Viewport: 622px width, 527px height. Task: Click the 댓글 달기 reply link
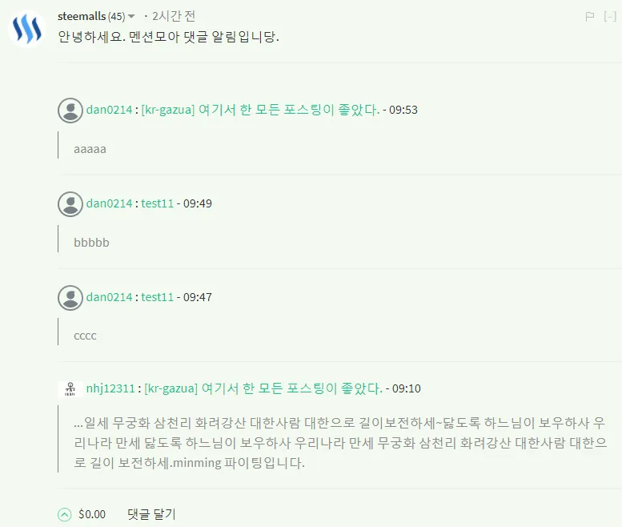pyautogui.click(x=151, y=514)
